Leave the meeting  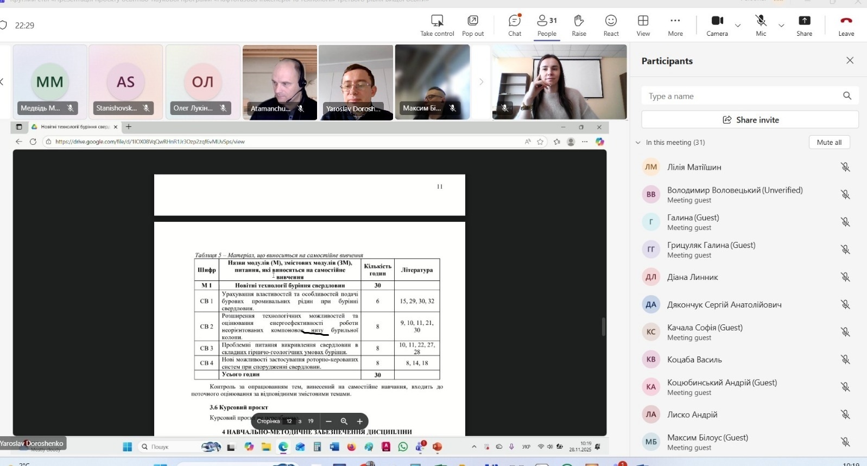(846, 25)
